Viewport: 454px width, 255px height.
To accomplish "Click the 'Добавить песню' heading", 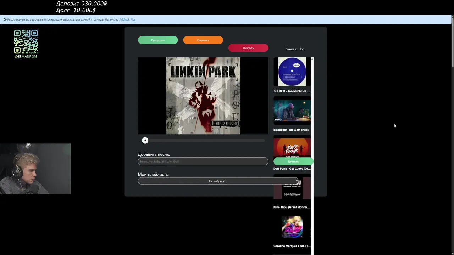I will (x=154, y=154).
